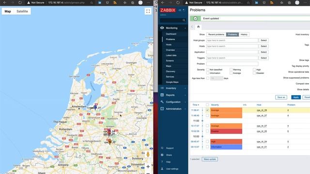The width and height of the screenshot is (310, 174).
Task: Check the Not classified severity checkbox
Action: coord(208,70)
